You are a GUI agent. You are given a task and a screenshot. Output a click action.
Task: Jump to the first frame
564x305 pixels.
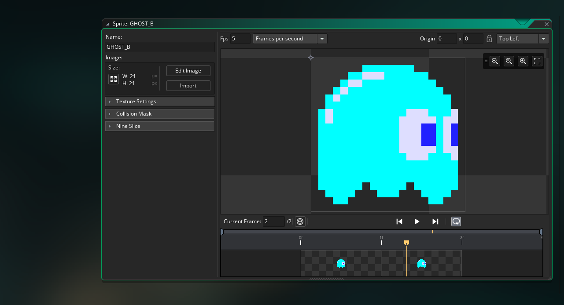coord(399,221)
